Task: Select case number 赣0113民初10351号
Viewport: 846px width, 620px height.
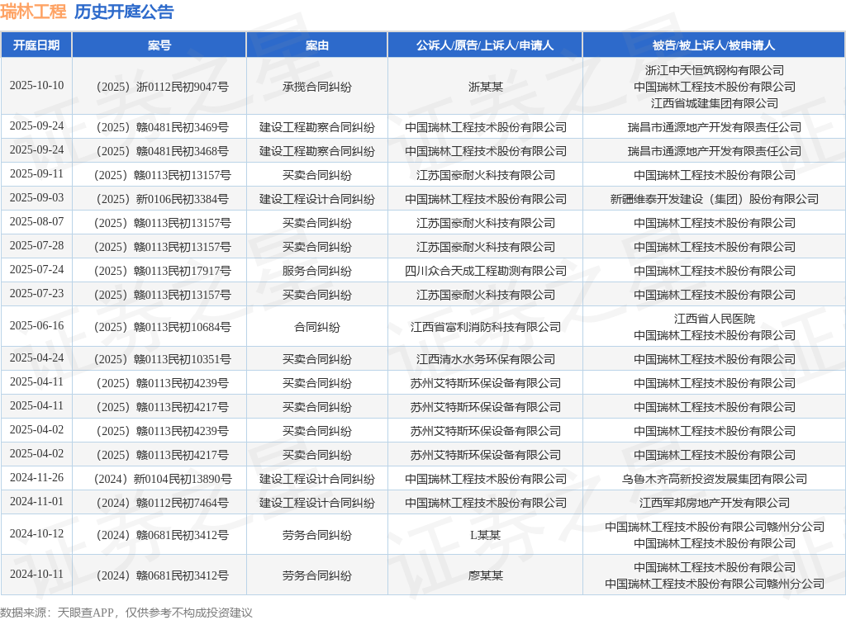Action: [x=159, y=359]
